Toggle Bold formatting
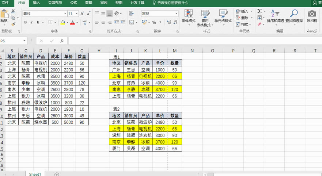Viewport: 322px width, 176px height. (x=26, y=22)
